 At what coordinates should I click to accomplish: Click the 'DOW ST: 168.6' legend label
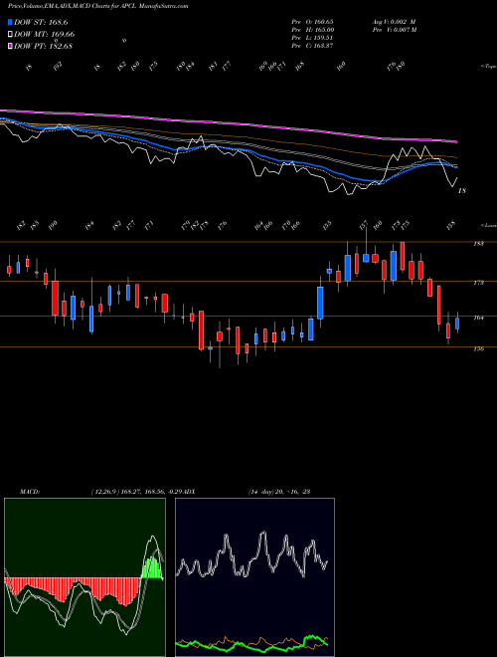click(x=41, y=22)
